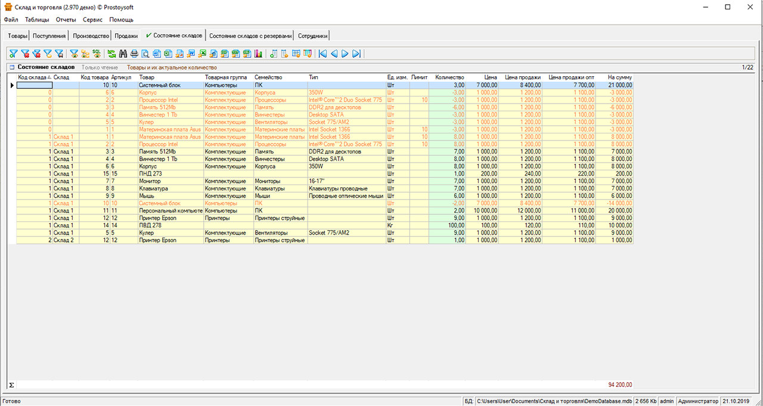763x406 pixels.
Task: Go to the next record arrow
Action: [345, 54]
